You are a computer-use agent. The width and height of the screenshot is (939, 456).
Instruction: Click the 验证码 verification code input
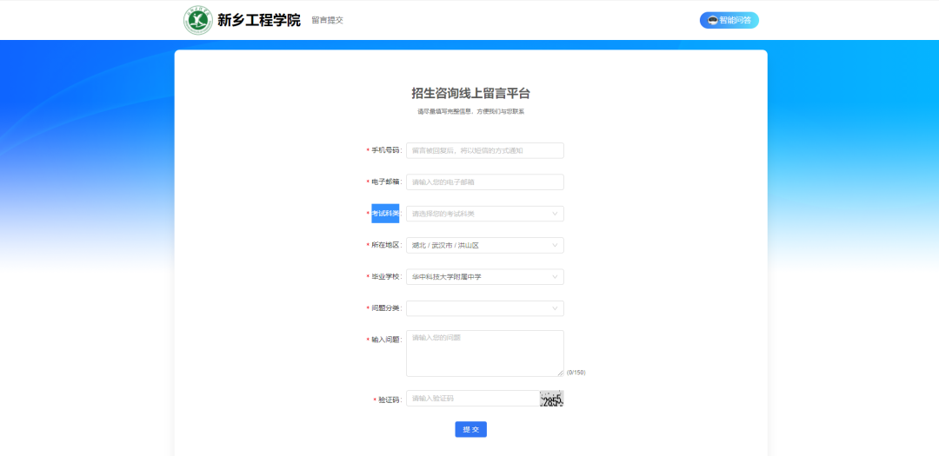coord(472,399)
